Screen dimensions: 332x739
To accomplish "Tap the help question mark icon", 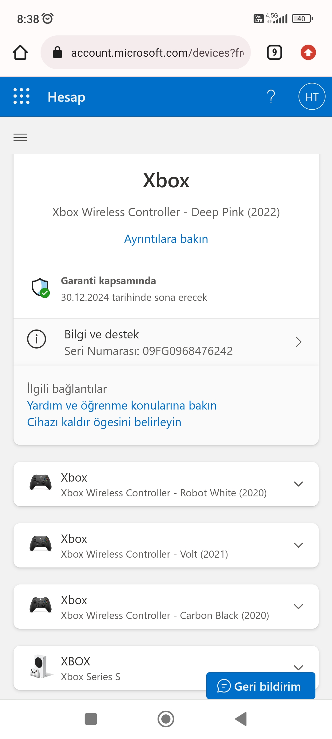I will [x=271, y=97].
